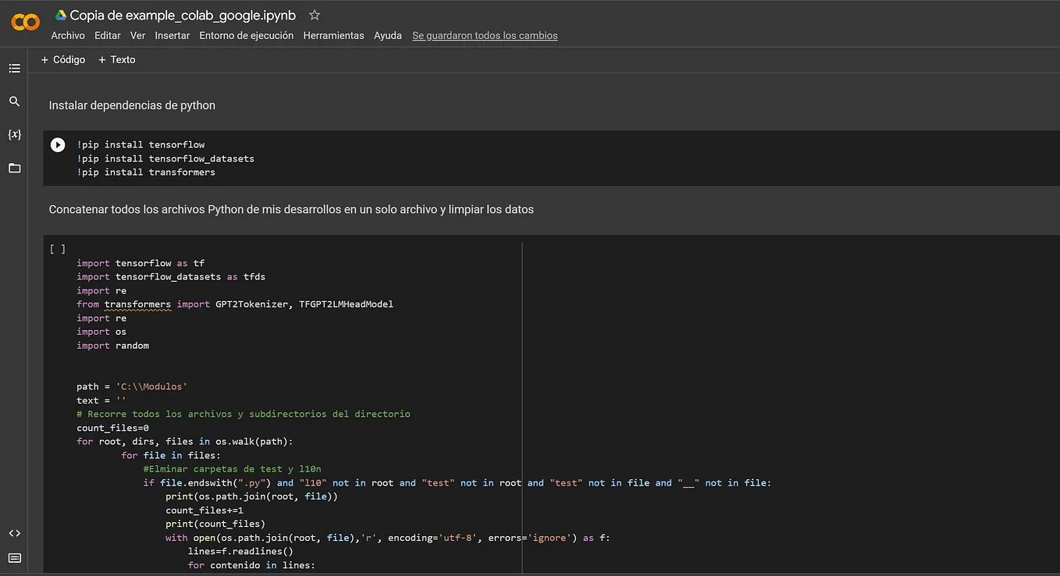Click the 'if file.endswith(".py")' line
This screenshot has height=576, width=1060.
click(457, 483)
